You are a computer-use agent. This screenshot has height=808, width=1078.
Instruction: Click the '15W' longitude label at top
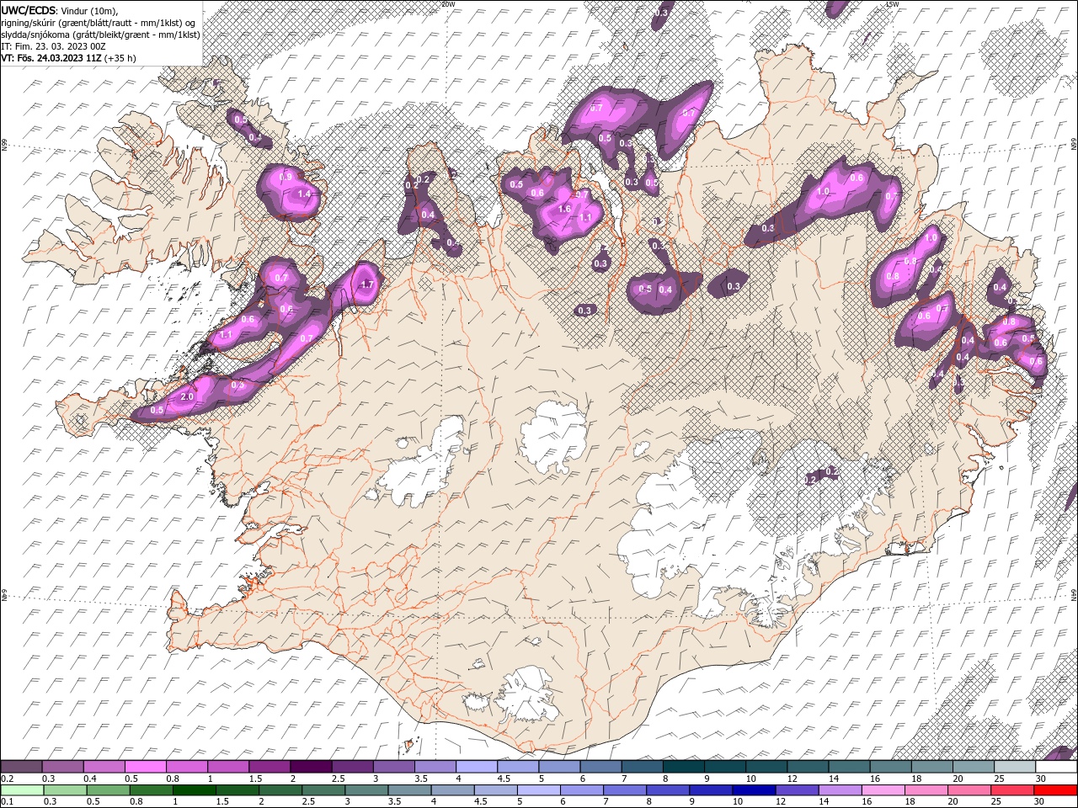892,4
